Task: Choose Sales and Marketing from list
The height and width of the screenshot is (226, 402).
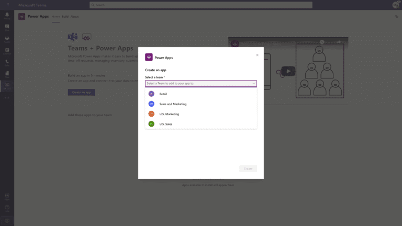Action: 201,104
